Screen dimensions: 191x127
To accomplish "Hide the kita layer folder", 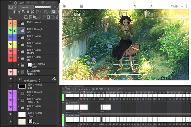I will pos(10,58).
